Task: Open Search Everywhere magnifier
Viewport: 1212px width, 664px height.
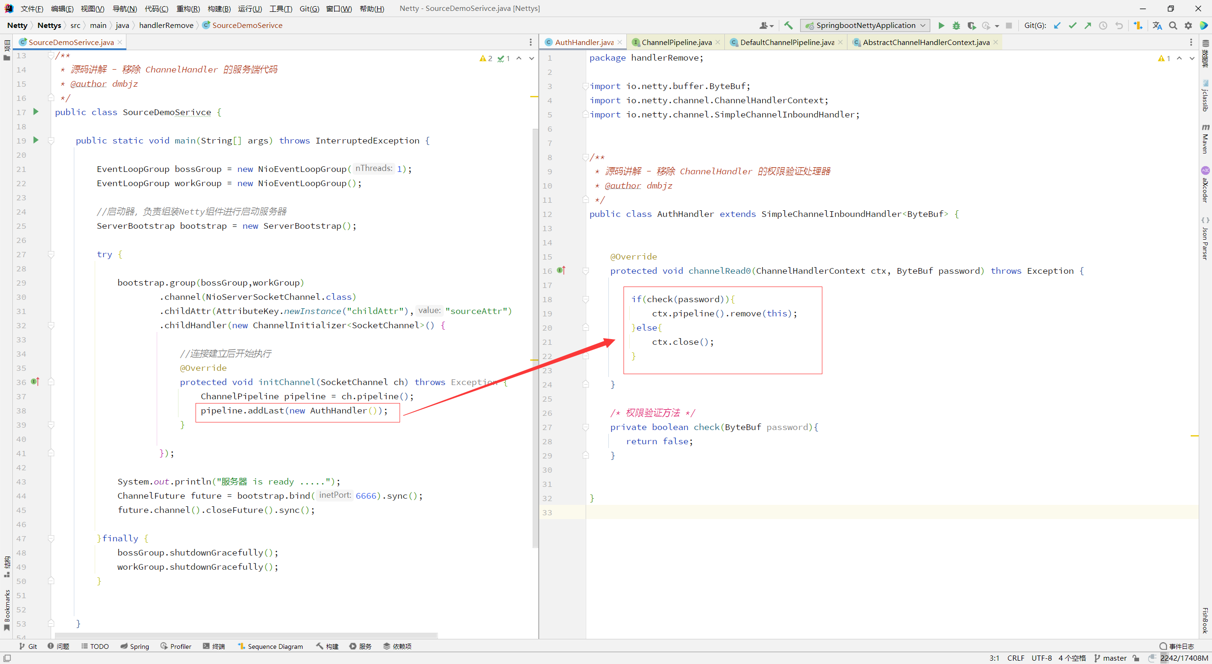Action: (1173, 26)
